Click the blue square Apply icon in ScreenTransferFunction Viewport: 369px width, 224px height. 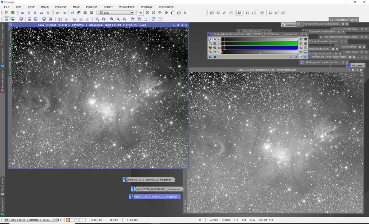coord(215,57)
